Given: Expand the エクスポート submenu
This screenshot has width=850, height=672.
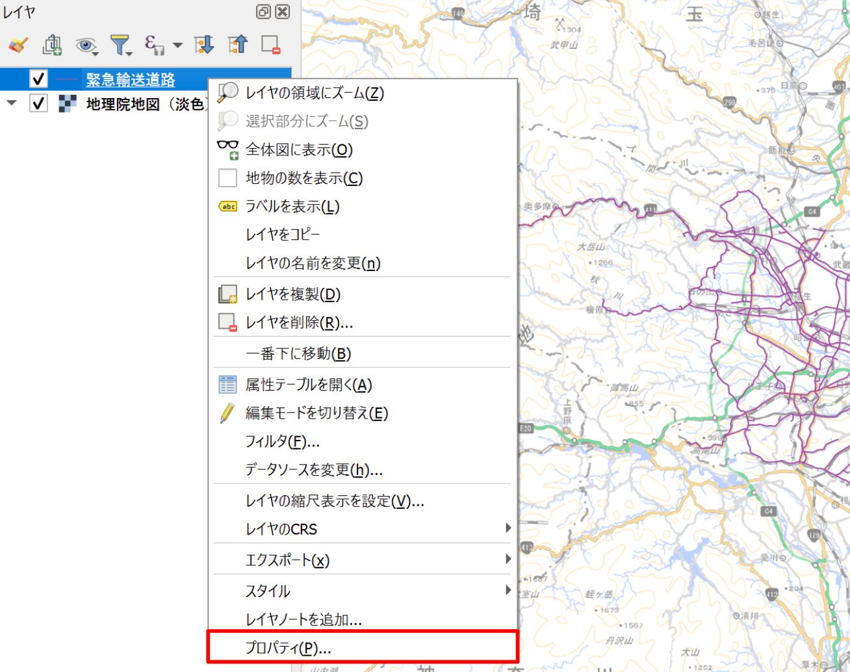Looking at the screenshot, I should point(362,560).
